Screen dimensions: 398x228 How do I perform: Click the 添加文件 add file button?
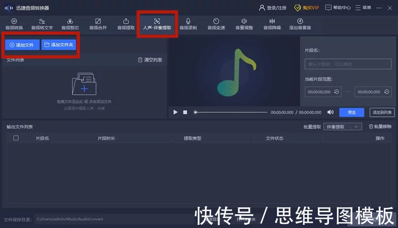pyautogui.click(x=22, y=45)
